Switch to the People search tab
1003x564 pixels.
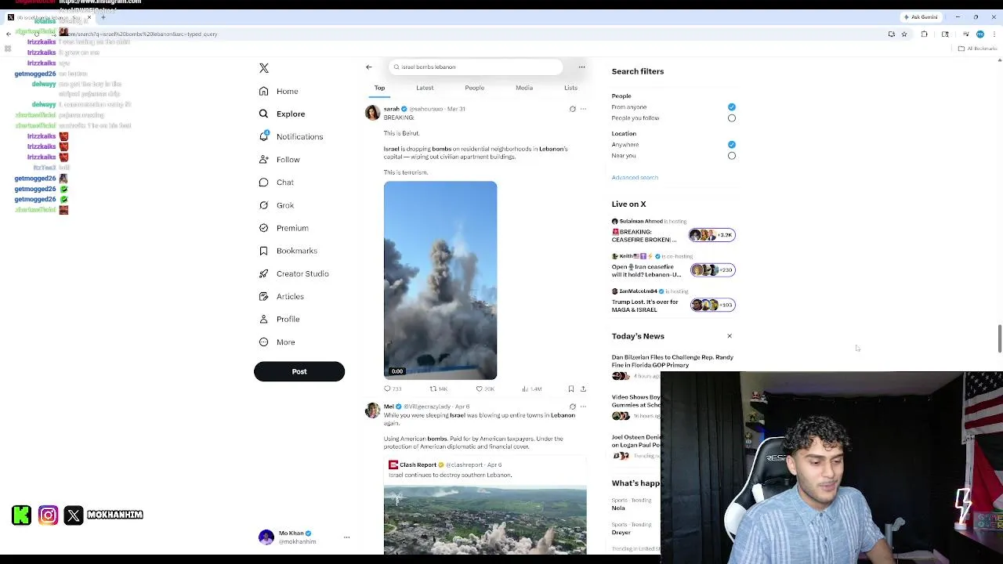[x=474, y=88]
